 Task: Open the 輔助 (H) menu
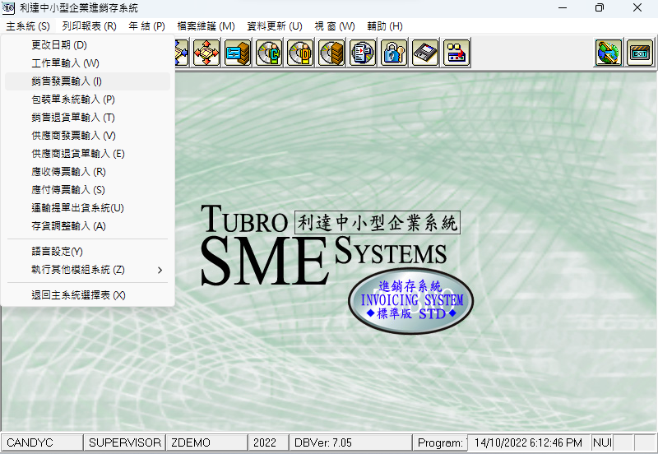[x=385, y=26]
